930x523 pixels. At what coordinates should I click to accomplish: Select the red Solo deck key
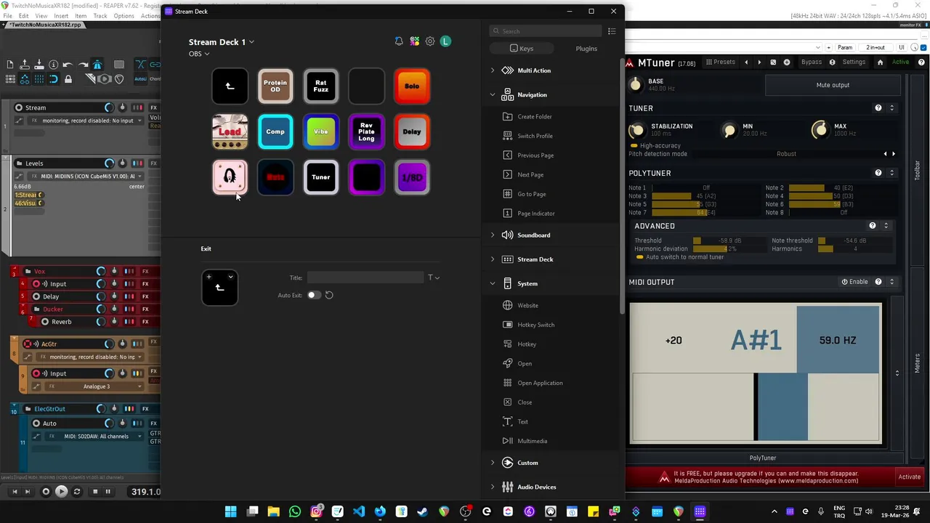(412, 86)
